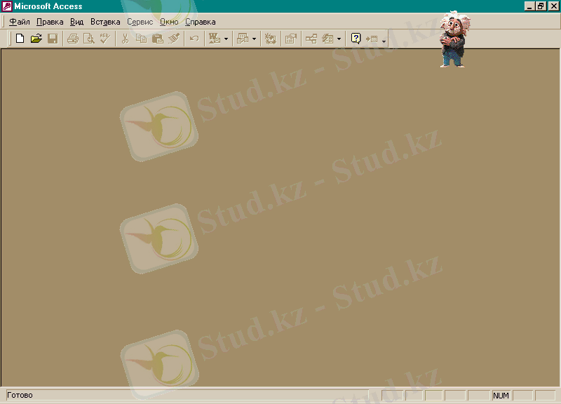Screen dimensions: 561x404
Task: Click the Copy icon
Action: (x=142, y=39)
